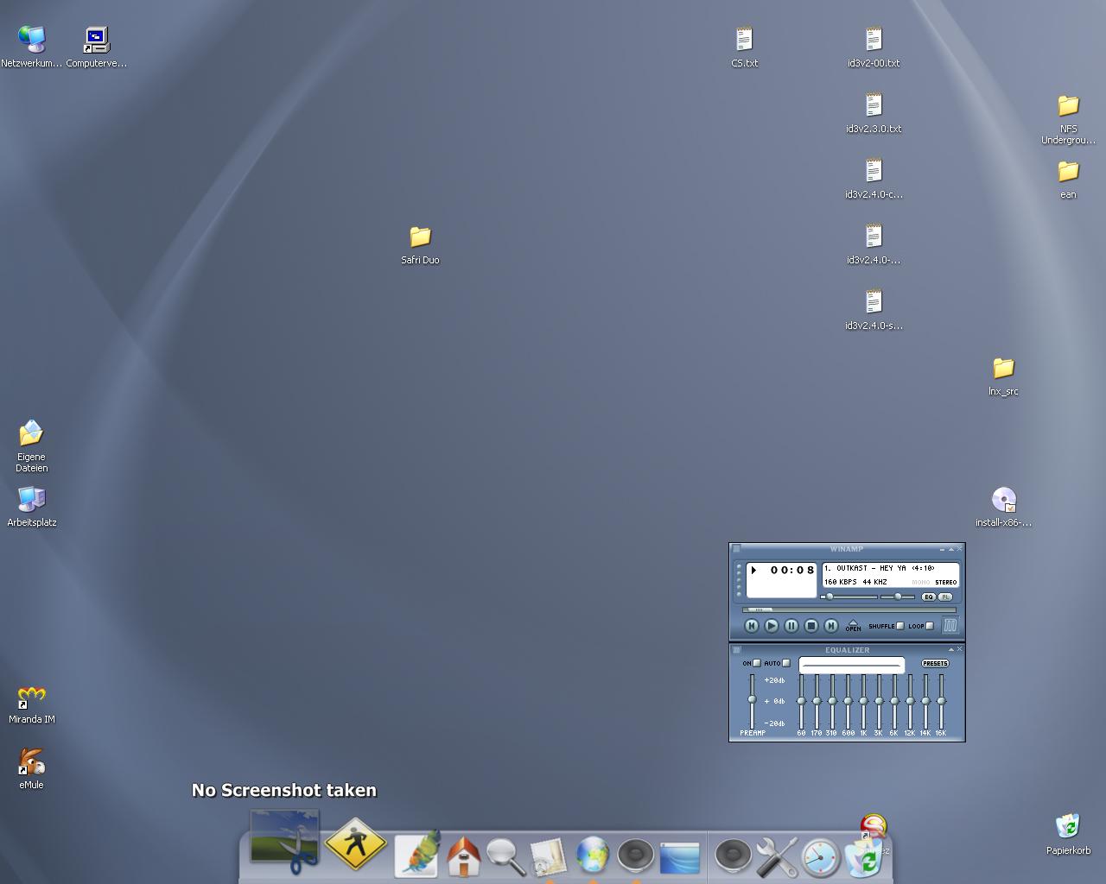Image resolution: width=1106 pixels, height=884 pixels.
Task: Pause the playing track in Winamp
Action: pos(791,626)
